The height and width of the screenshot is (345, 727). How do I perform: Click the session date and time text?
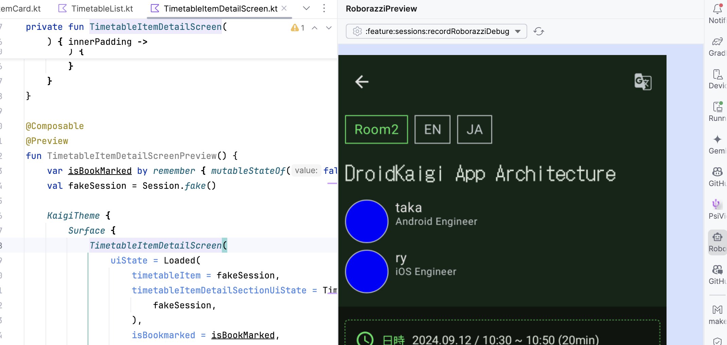click(x=505, y=340)
